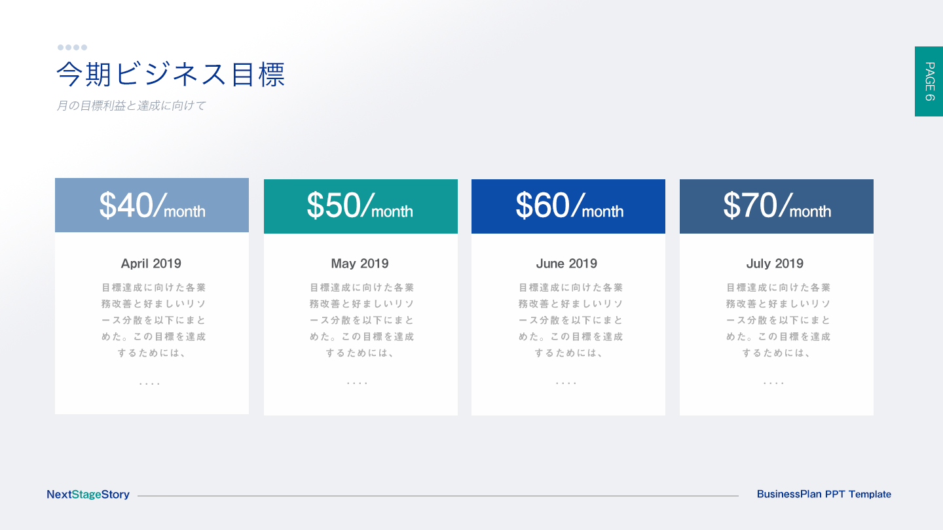Expand the ellipsis in the May 2019 card
This screenshot has height=530, width=943.
(x=358, y=383)
